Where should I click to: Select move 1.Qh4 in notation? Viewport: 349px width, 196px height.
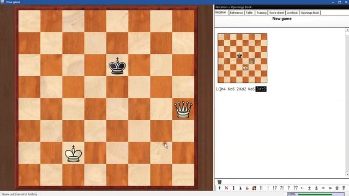coord(220,89)
